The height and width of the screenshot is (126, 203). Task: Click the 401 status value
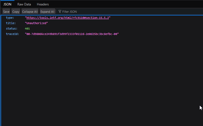coord(27,28)
